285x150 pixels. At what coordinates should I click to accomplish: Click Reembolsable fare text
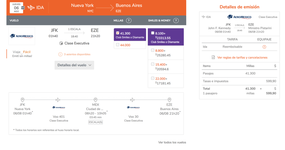point(232,46)
